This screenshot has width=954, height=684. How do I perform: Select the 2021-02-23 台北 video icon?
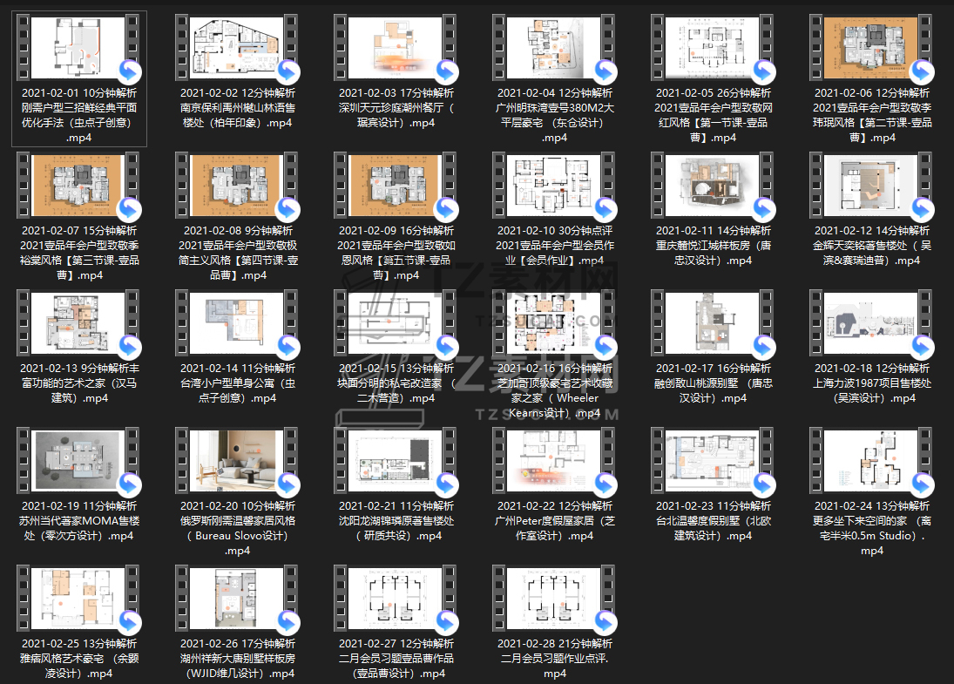pyautogui.click(x=713, y=460)
